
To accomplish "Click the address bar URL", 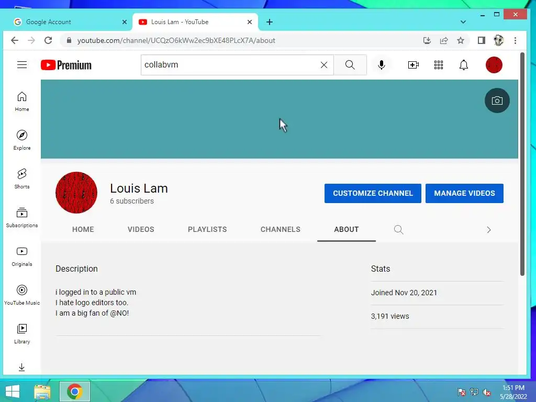I will [176, 40].
